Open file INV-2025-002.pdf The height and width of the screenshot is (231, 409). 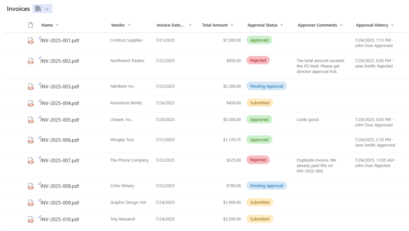point(60,61)
